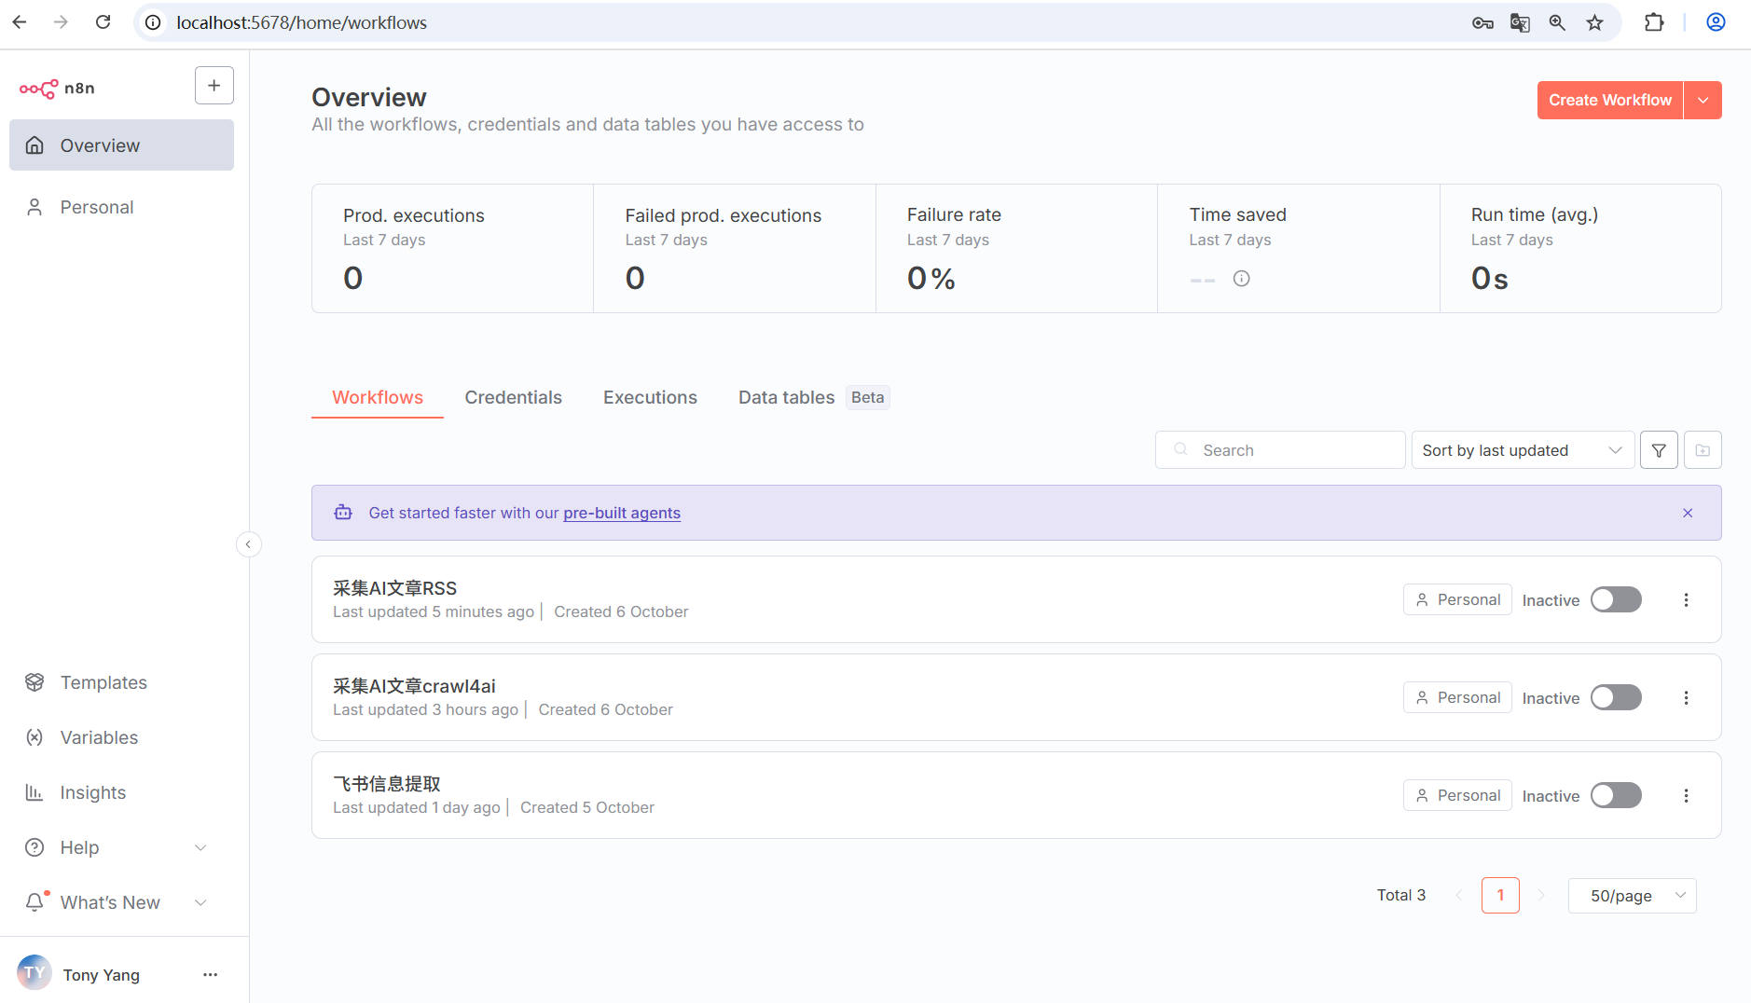Open three-dot menu for 飞书信息提取 workflow
The width and height of the screenshot is (1751, 1003).
pyautogui.click(x=1686, y=795)
